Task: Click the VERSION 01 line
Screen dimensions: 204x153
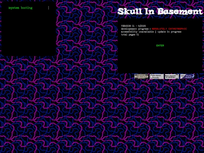Action: [133, 26]
